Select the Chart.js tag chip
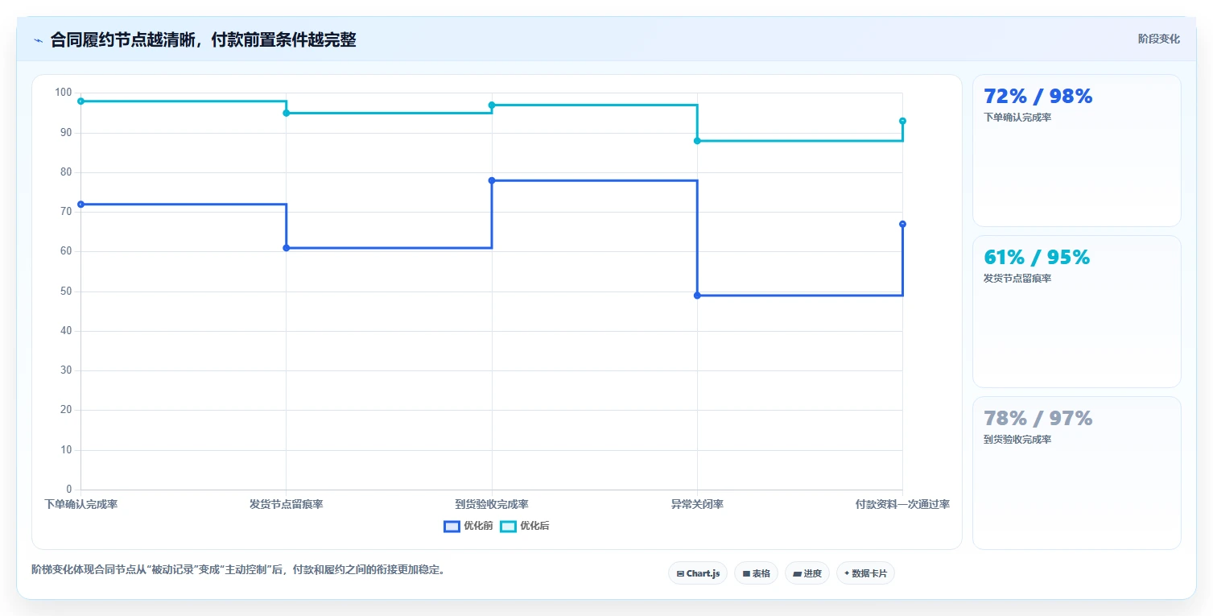This screenshot has height=616, width=1213. (698, 573)
